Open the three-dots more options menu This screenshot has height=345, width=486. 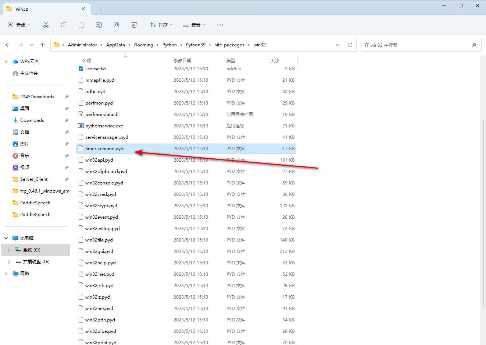coord(220,25)
